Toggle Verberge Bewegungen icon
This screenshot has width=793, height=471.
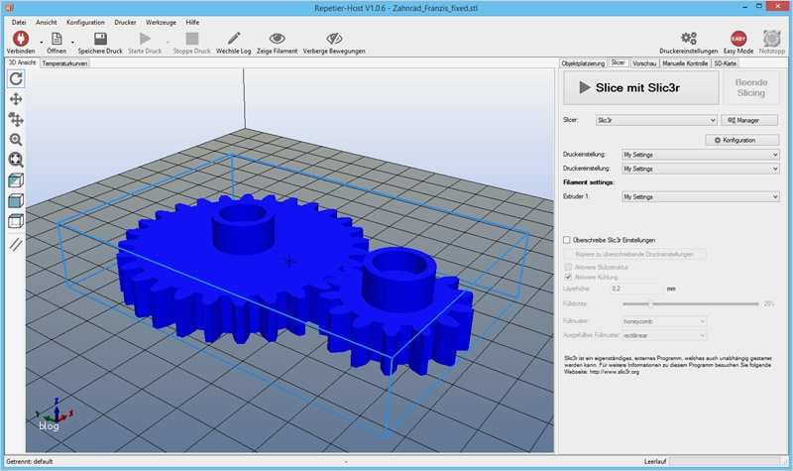(334, 38)
